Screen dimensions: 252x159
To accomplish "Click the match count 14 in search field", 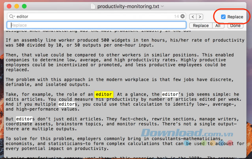I will point(177,17).
